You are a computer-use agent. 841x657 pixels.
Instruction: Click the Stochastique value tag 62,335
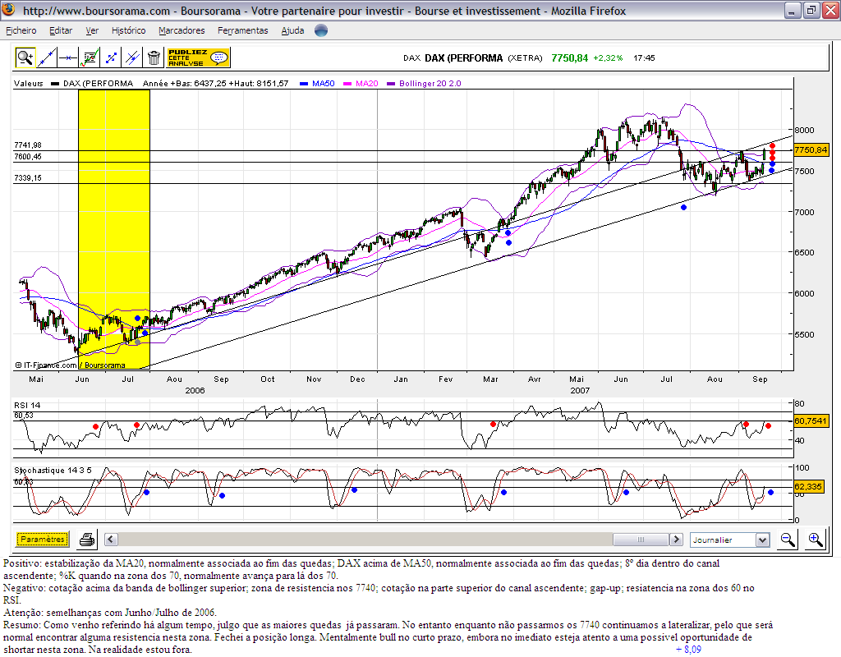pyautogui.click(x=808, y=486)
